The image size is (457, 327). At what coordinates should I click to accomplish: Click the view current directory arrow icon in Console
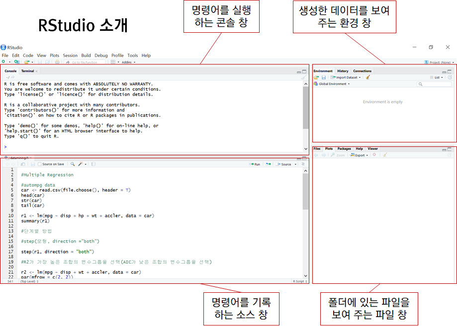pyautogui.click(x=12, y=77)
